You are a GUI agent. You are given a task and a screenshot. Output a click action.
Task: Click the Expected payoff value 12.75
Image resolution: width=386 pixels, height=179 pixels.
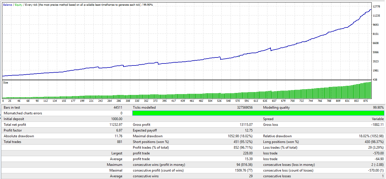click(249, 130)
